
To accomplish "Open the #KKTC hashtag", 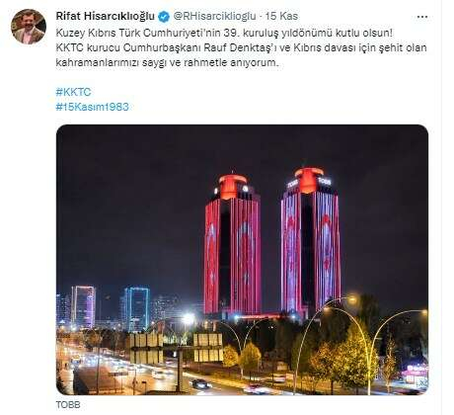I will pos(73,92).
